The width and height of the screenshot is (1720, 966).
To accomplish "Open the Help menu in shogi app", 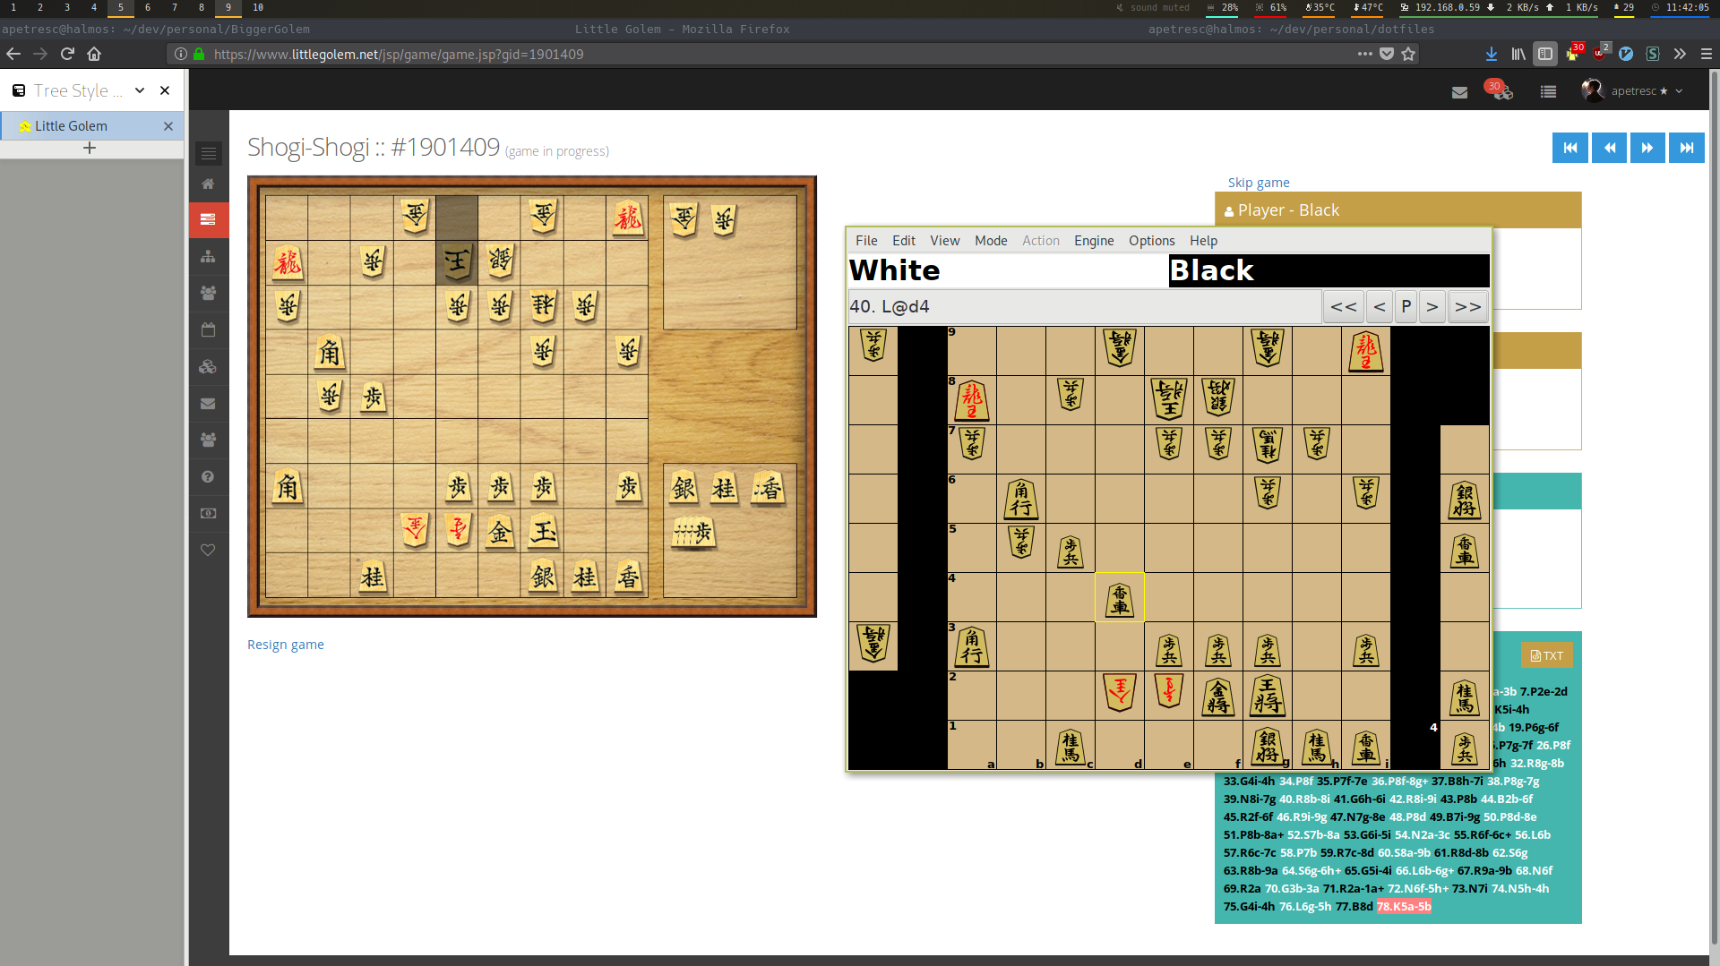I will tap(1203, 241).
